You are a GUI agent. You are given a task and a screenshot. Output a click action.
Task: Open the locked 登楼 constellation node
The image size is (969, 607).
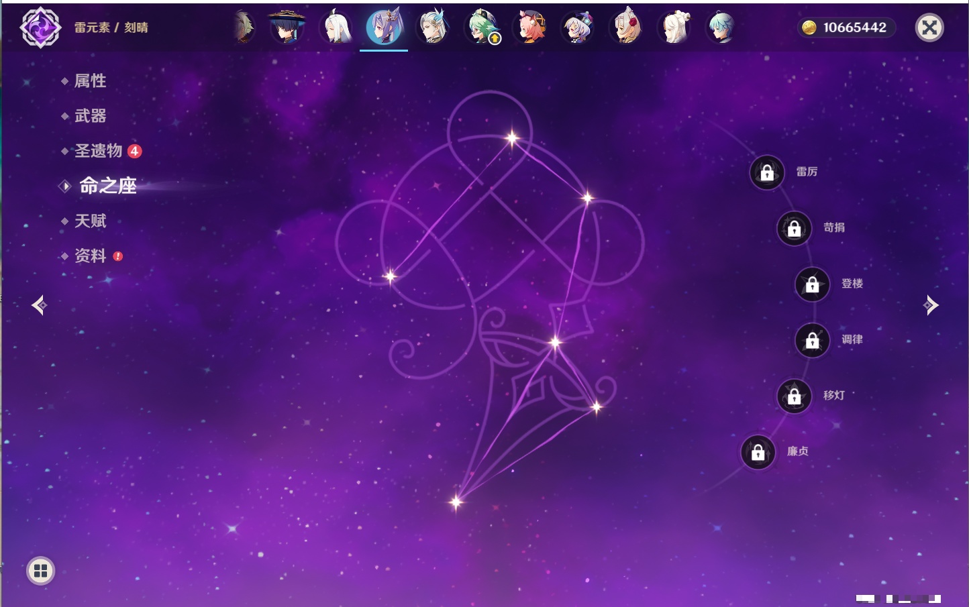813,284
